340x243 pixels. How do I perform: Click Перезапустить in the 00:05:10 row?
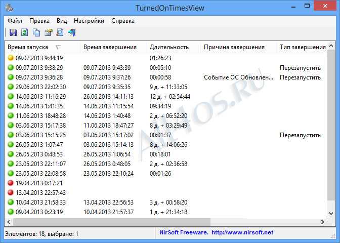click(301, 68)
